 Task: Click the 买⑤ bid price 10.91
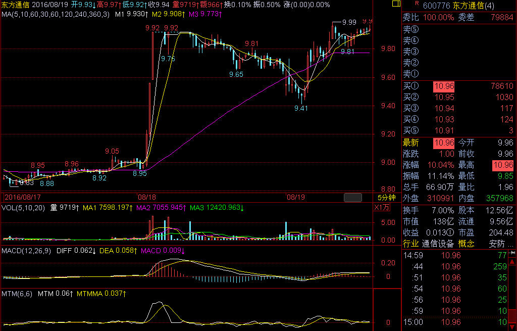[444, 131]
